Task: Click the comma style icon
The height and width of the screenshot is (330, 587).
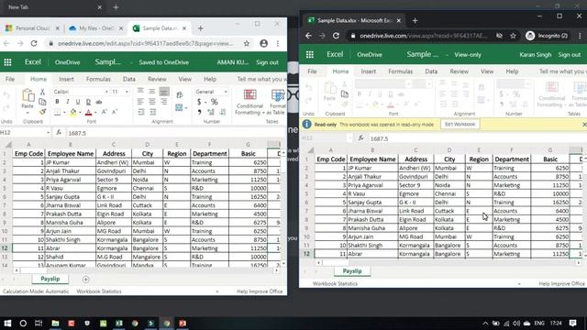Action: click(199, 112)
